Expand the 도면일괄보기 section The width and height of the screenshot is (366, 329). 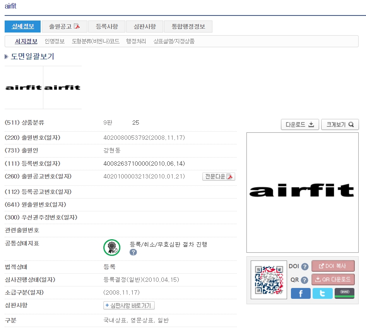[x=29, y=57]
